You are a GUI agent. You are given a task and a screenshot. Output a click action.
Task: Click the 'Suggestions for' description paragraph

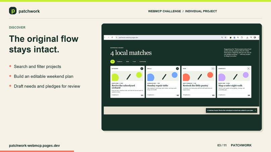pos(238,52)
